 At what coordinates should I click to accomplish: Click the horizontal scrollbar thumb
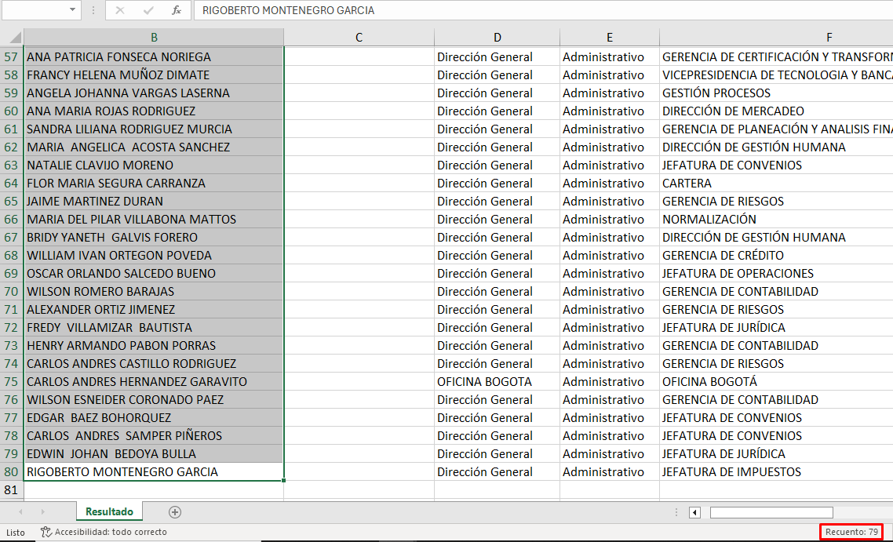(x=771, y=511)
